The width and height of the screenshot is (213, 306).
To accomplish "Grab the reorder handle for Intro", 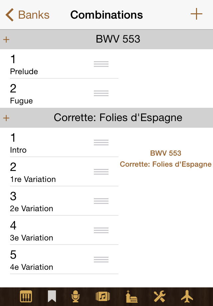I will tap(101, 143).
